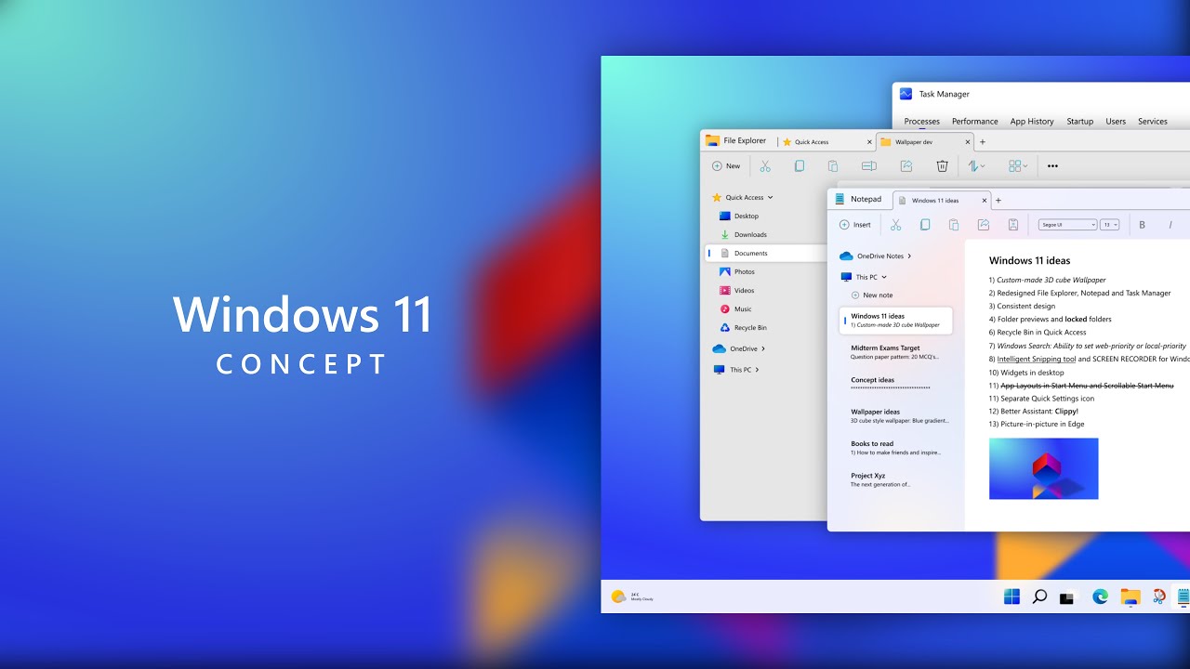The width and height of the screenshot is (1190, 669).
Task: Open Sort dropdown in File Explorer toolbar
Action: pyautogui.click(x=976, y=166)
